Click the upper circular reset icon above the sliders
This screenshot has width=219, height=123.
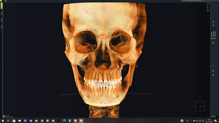point(213,22)
